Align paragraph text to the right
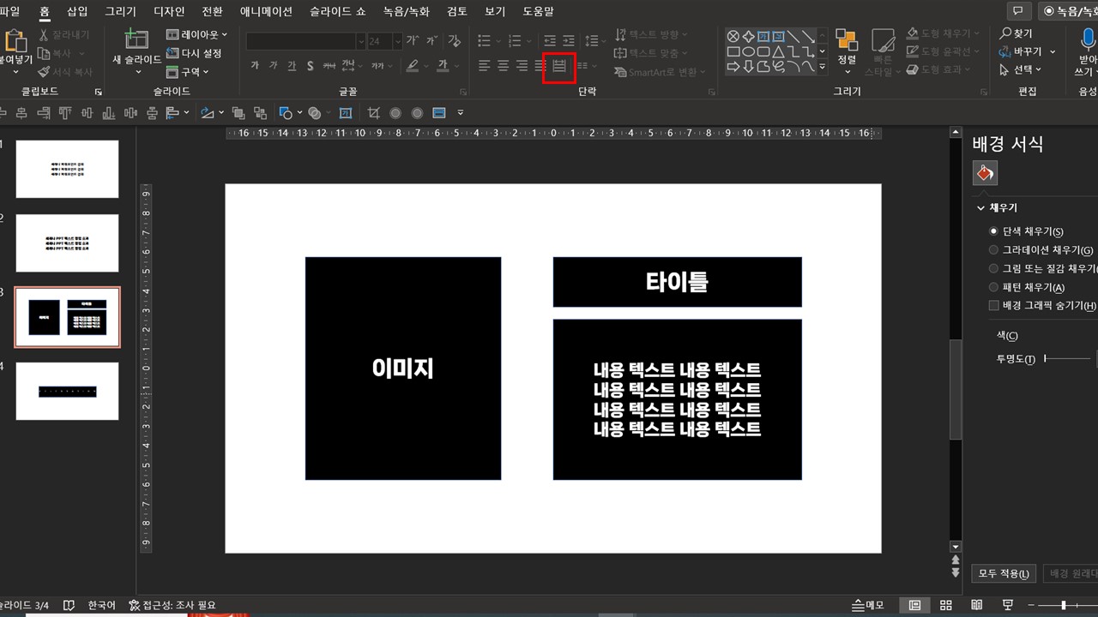 click(522, 66)
